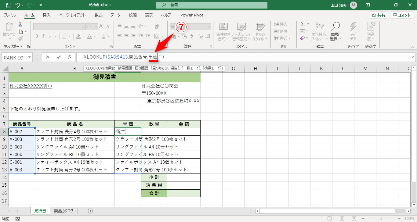Open Conditional Formatting menu

pos(223,31)
